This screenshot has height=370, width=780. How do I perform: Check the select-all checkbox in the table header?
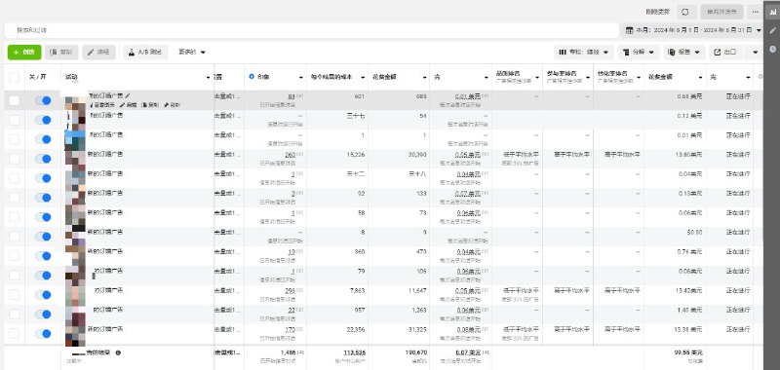pos(14,77)
